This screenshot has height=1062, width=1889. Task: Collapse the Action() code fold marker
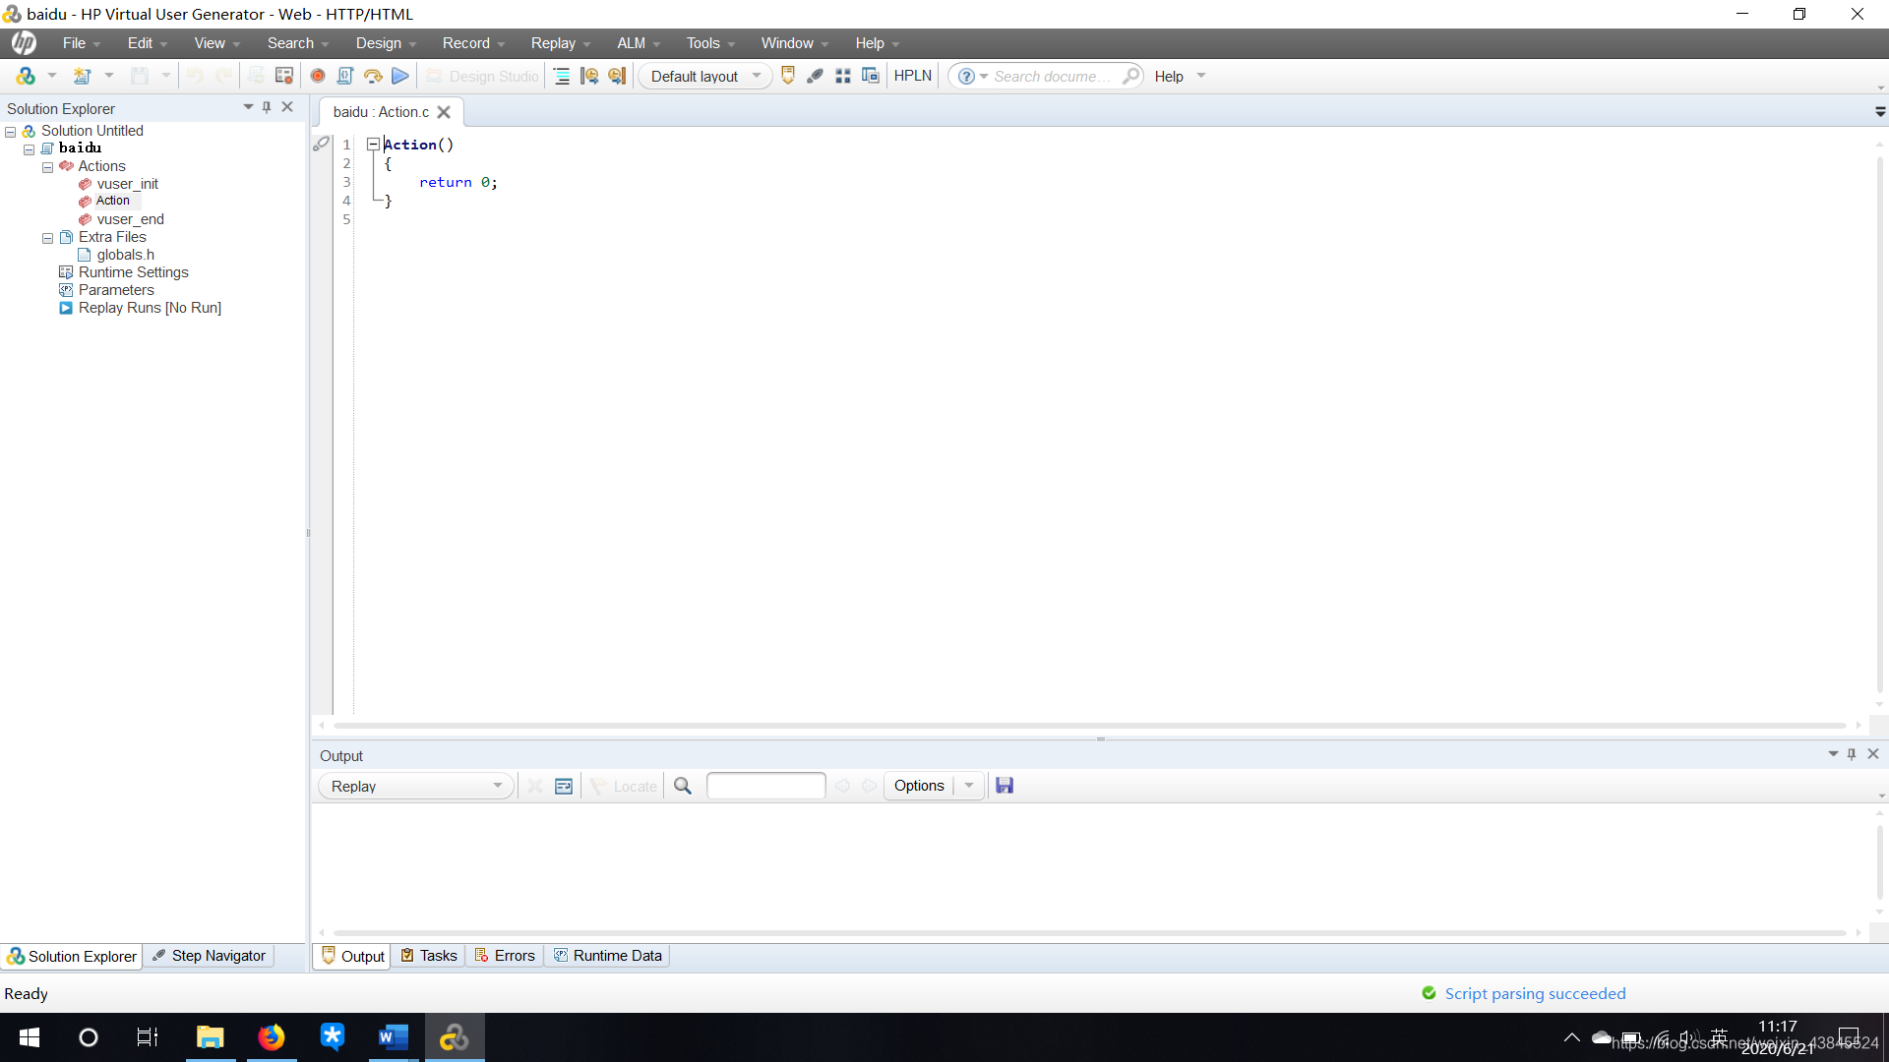(x=373, y=145)
